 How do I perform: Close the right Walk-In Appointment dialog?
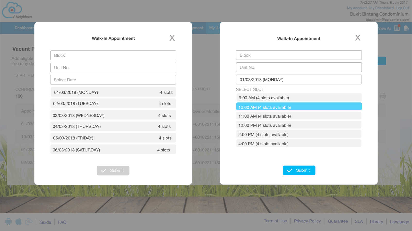[358, 38]
